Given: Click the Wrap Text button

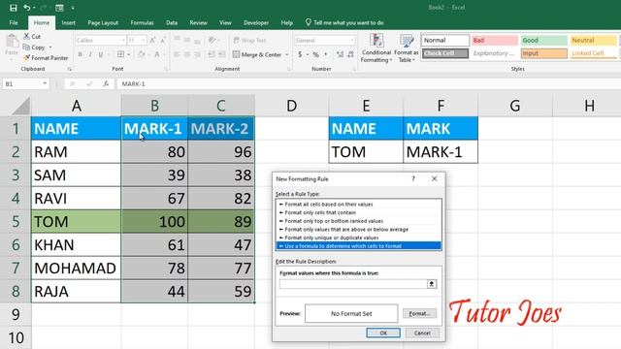Looking at the screenshot, I should pyautogui.click(x=249, y=41).
